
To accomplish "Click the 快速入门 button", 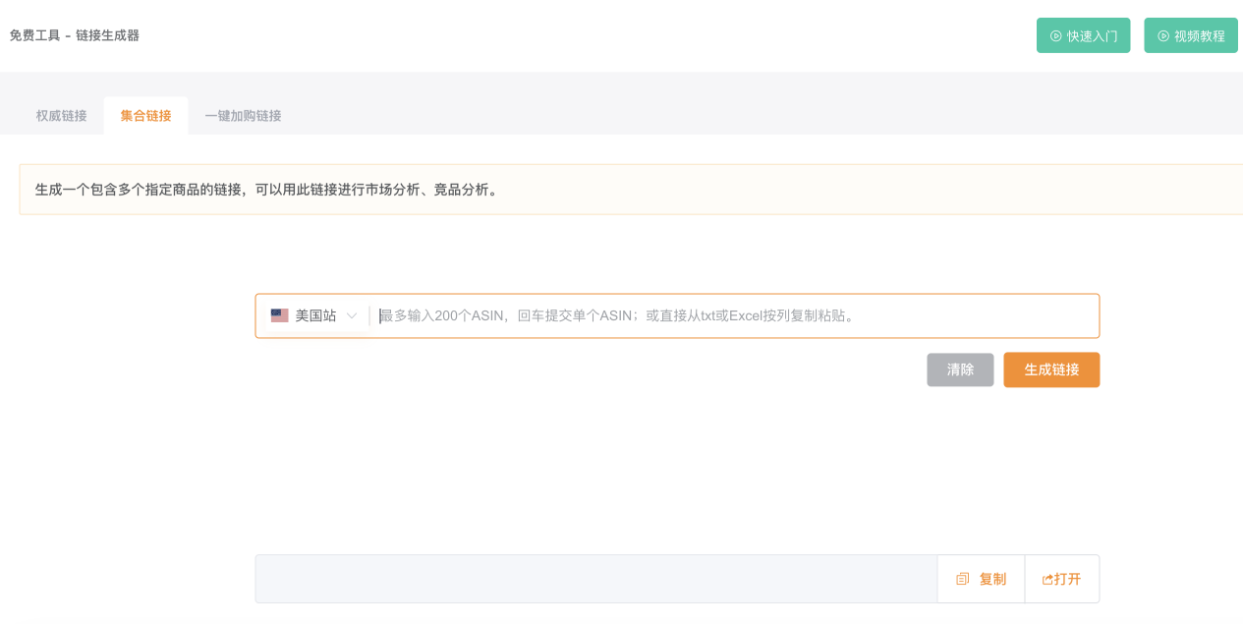I will (x=1083, y=34).
